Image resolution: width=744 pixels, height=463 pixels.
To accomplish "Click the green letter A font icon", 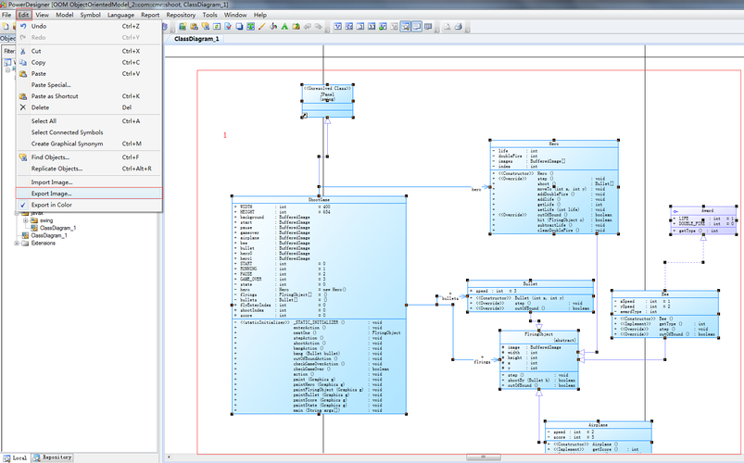I will tap(284, 27).
